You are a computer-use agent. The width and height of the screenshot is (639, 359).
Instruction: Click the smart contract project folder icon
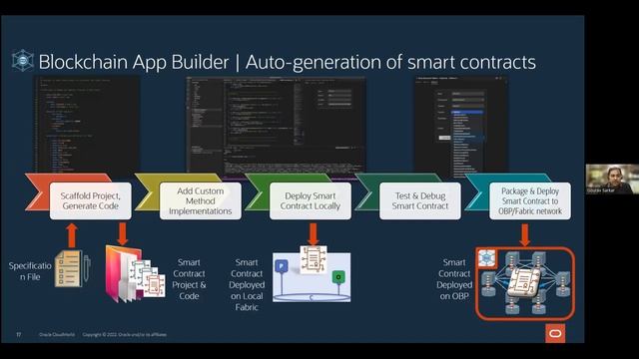pos(135,274)
